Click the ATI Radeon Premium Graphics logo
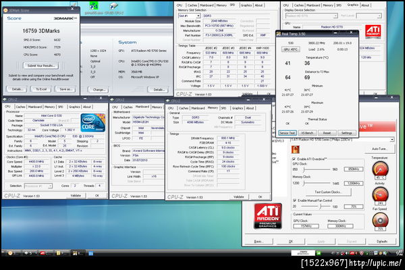The width and height of the screenshot is (405, 270). click(x=268, y=216)
